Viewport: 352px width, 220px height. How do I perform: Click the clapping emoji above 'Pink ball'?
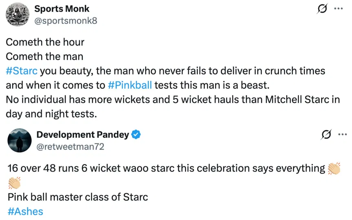(14, 183)
